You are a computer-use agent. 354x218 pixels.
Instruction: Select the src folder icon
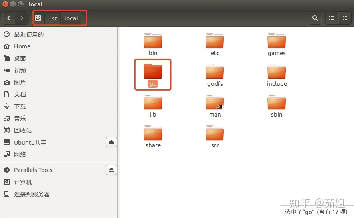click(215, 133)
